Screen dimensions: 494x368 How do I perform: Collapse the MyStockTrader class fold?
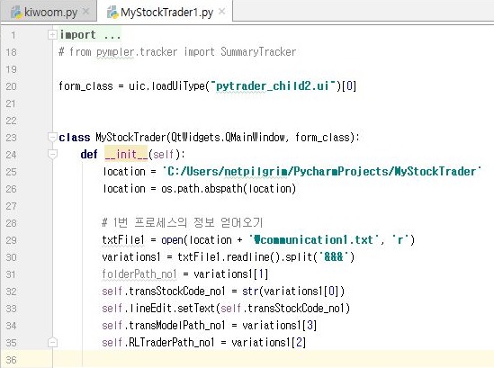[52, 138]
